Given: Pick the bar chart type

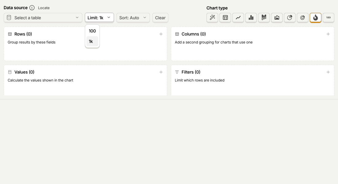Looking at the screenshot, I should (251, 18).
